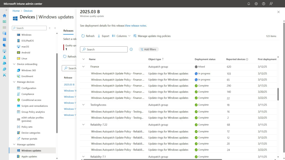Collapse the TestingAccess group row
This screenshot has height=160, width=285.
[83, 105]
